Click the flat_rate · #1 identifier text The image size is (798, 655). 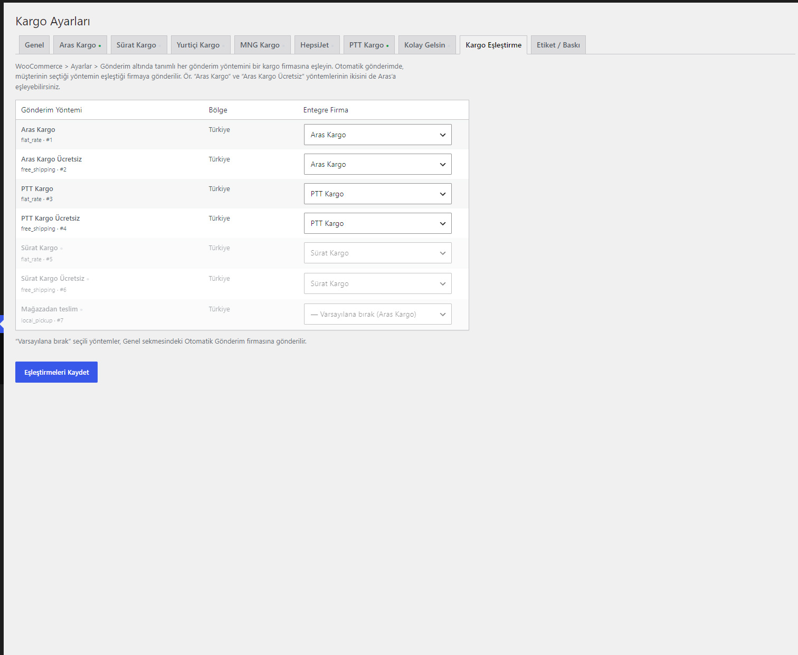coord(37,140)
